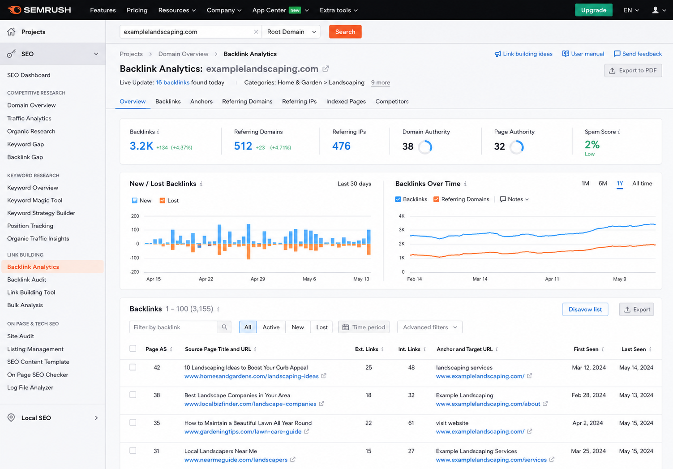Click the Domain Authority 38 progress ring
The image size is (673, 469).
pyautogui.click(x=425, y=147)
